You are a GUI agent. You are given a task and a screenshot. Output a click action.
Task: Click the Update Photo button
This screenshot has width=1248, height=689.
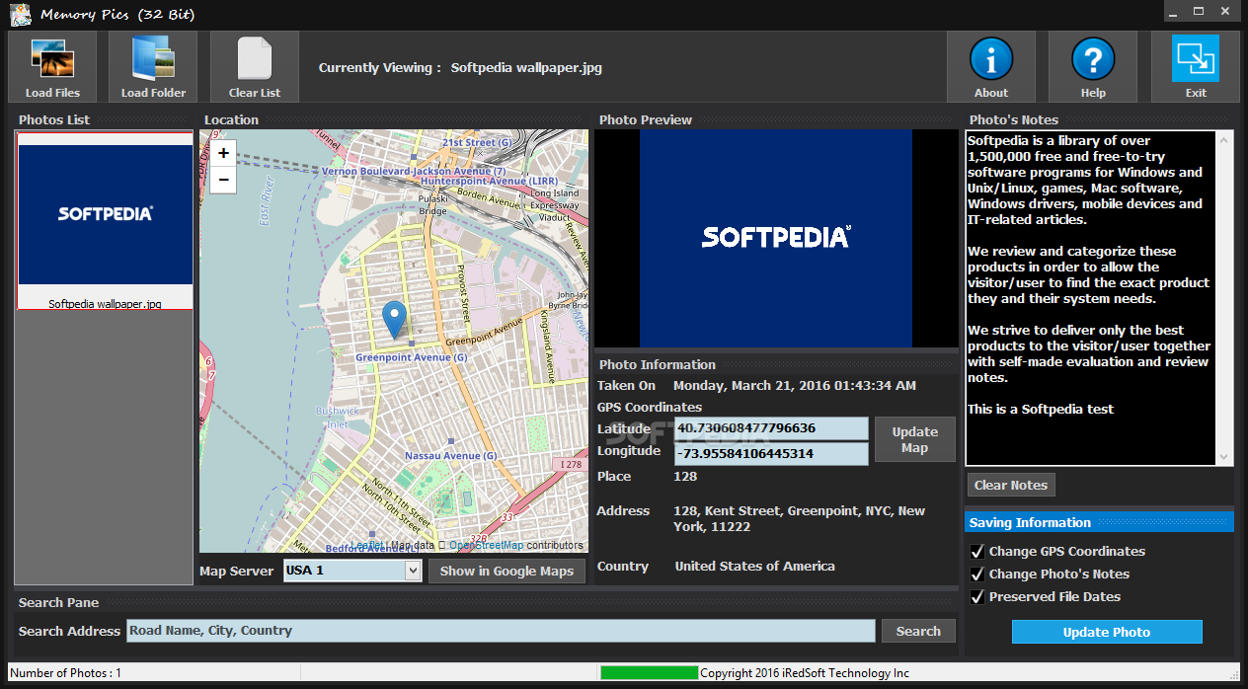(x=1107, y=632)
